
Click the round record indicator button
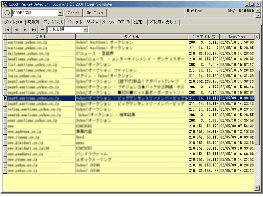tap(7, 13)
